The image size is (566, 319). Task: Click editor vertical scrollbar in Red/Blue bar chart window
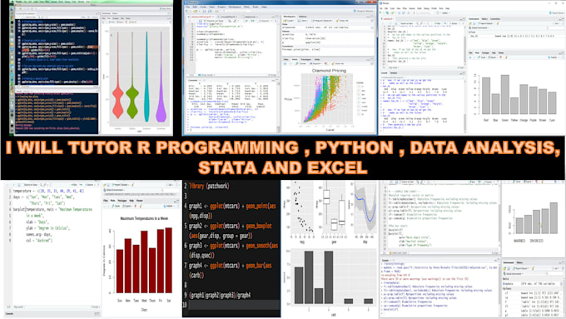click(x=464, y=45)
